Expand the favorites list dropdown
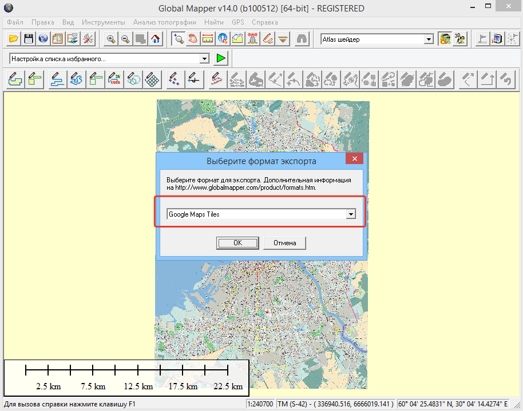 click(x=205, y=58)
